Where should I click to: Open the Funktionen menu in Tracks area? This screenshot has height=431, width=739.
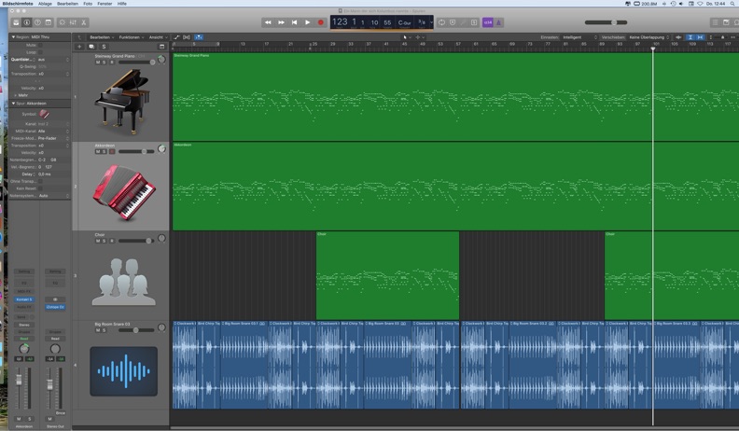click(132, 37)
